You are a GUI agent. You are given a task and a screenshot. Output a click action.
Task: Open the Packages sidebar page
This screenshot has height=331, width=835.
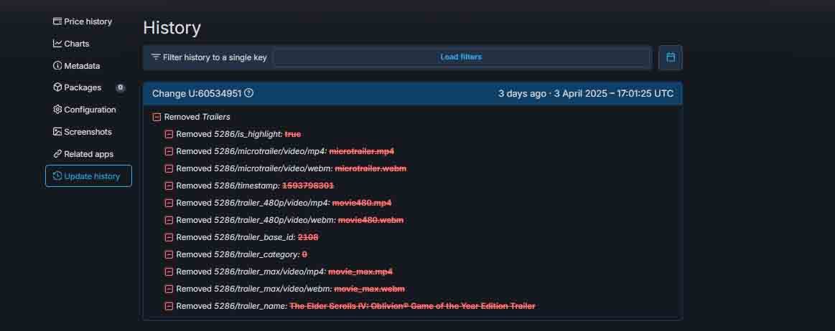78,87
